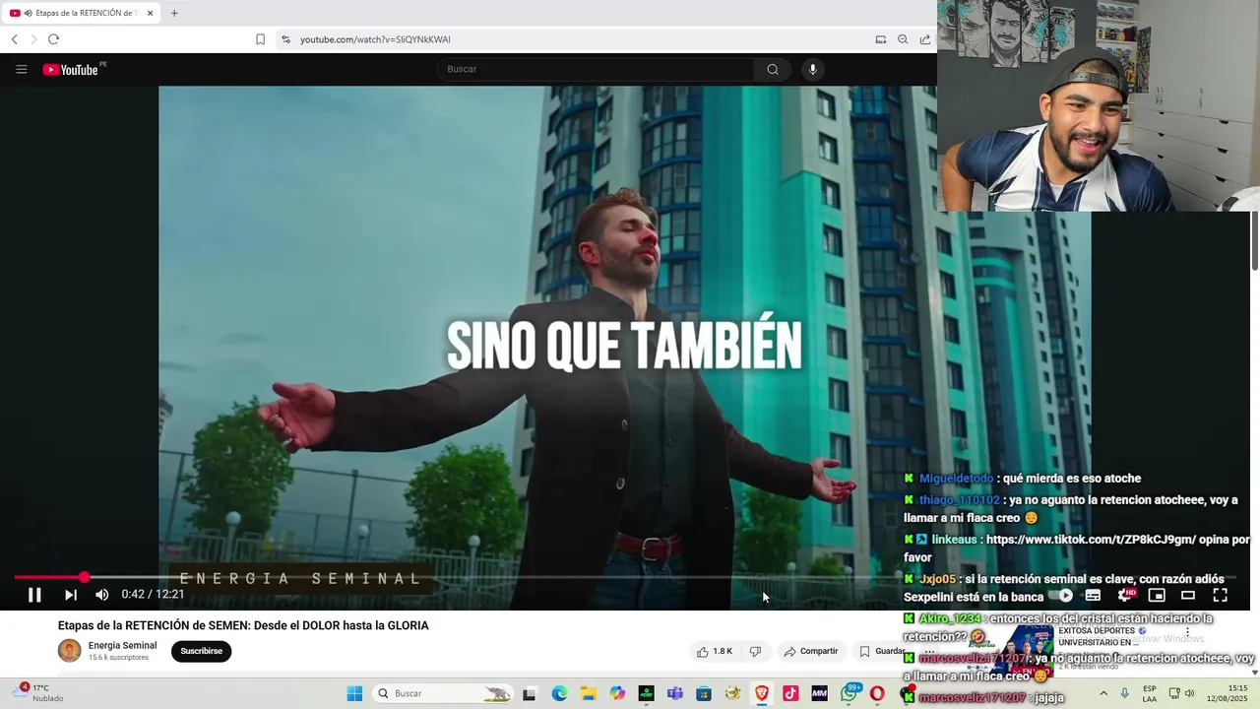Screen dimensions: 1260x709
Task: Click the youtube.com address bar
Action: 571,39
